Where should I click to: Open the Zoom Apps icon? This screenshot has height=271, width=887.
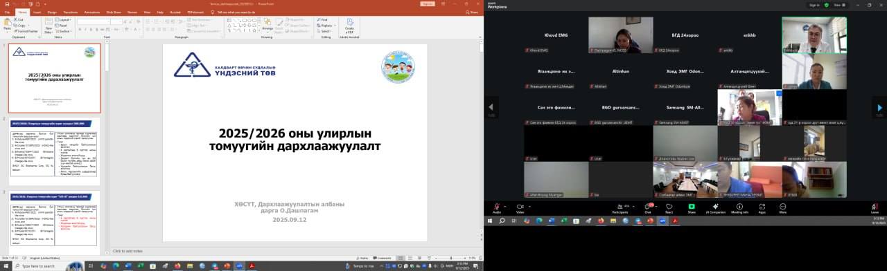[x=762, y=207]
